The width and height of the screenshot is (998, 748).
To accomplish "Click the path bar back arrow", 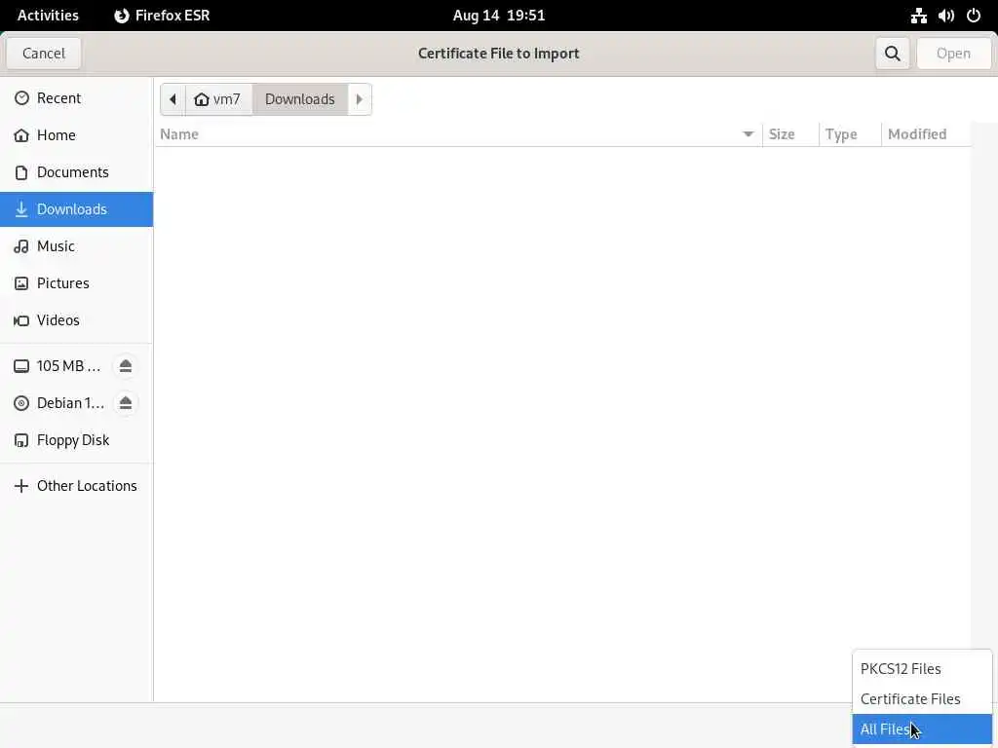I will [173, 99].
